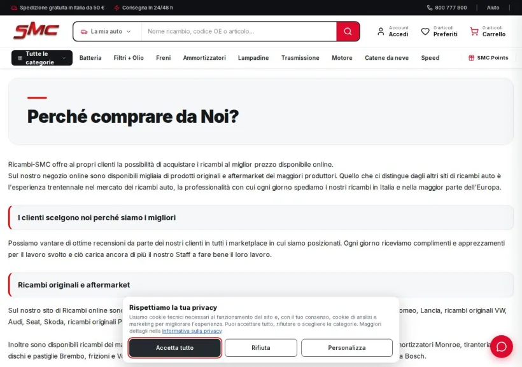Open Informativa sulla privacy link
522x367 pixels.
pyautogui.click(x=192, y=331)
